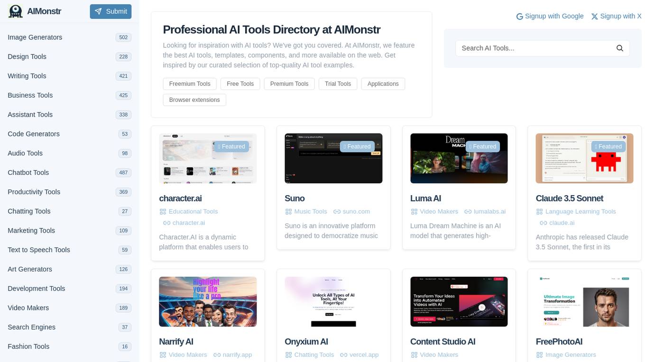The width and height of the screenshot is (645, 362).
Task: Open the Onyxium AI preview thumbnail
Action: (333, 302)
